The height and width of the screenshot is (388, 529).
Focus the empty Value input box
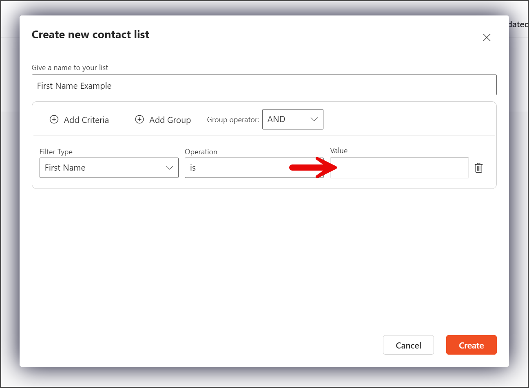click(399, 168)
